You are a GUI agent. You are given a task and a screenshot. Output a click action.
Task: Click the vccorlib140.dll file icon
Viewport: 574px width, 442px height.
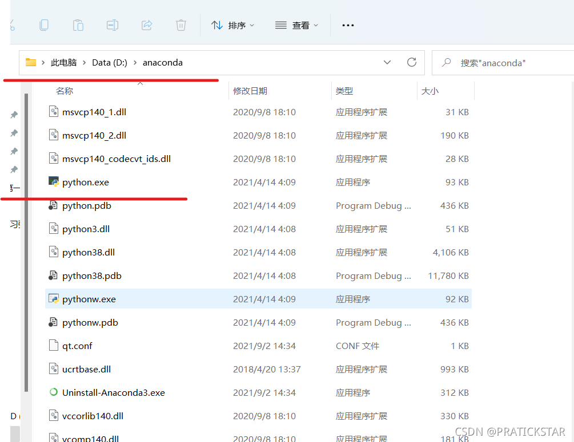pos(54,415)
